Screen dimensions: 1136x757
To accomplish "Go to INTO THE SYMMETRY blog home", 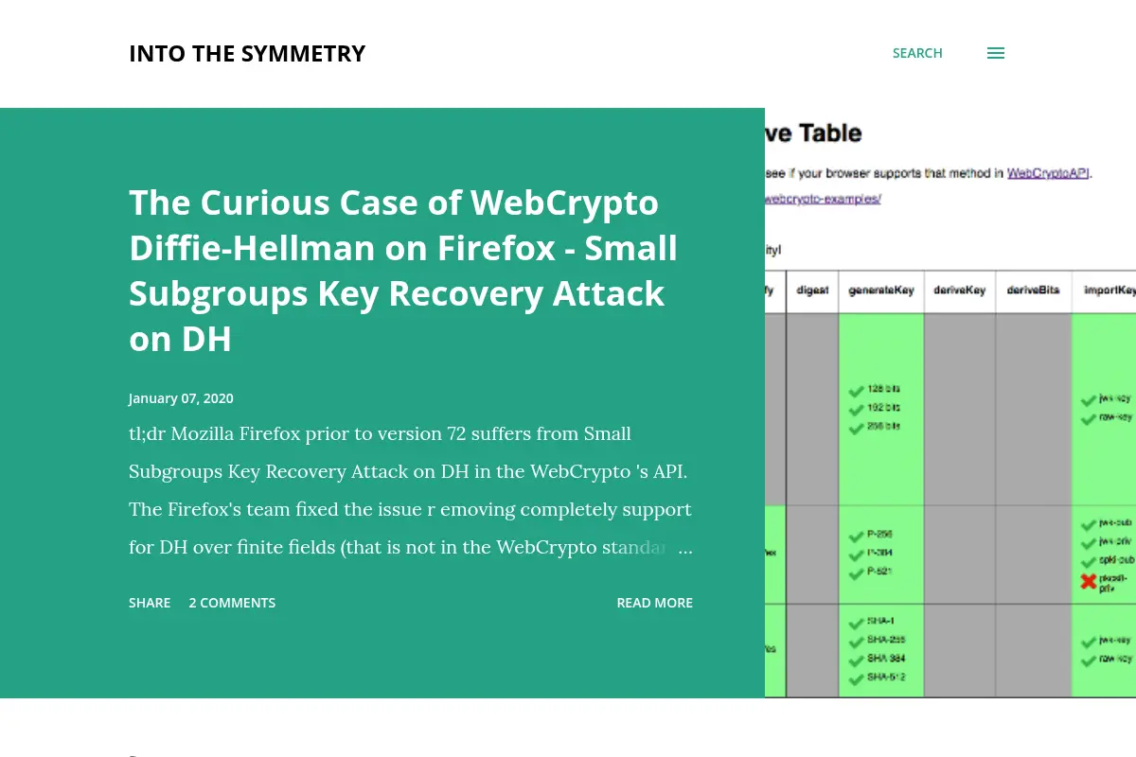I will 247,54.
